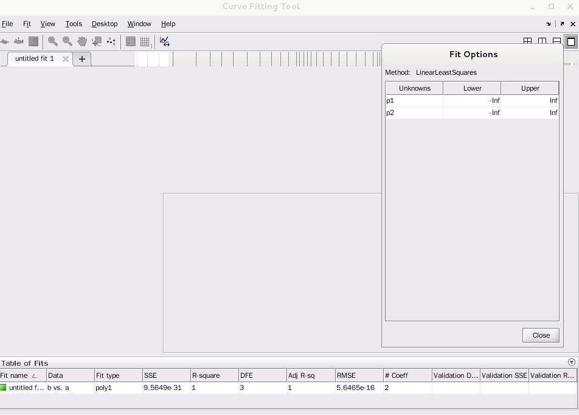Viewport: 579px width, 415px height.
Task: Click the Lower column header
Action: click(473, 88)
